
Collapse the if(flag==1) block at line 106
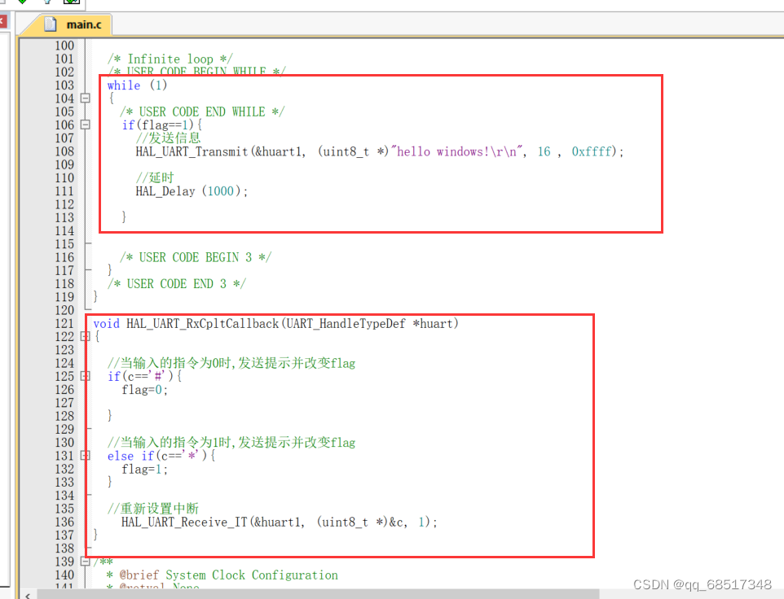85,125
